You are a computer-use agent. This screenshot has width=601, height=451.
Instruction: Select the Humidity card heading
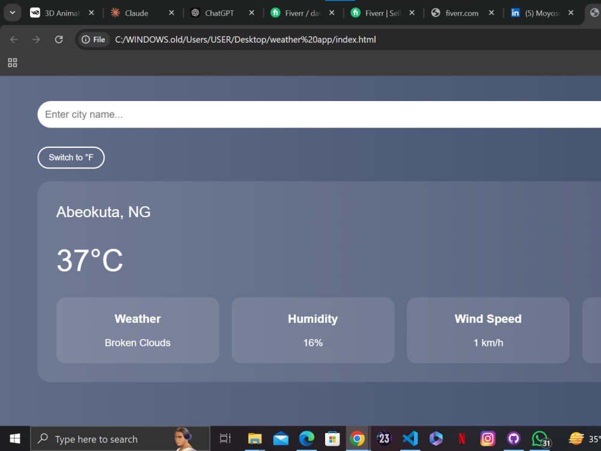[x=313, y=319]
